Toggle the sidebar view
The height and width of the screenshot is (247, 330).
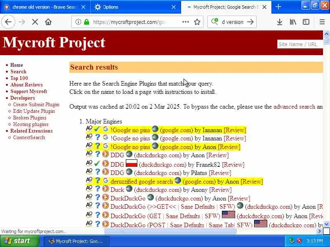[x=306, y=22]
